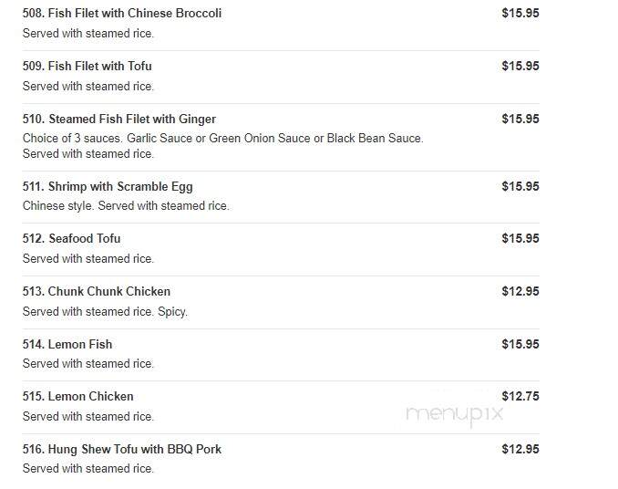The height and width of the screenshot is (489, 618).
Task: Click the menupix watermark logo
Action: (x=455, y=414)
